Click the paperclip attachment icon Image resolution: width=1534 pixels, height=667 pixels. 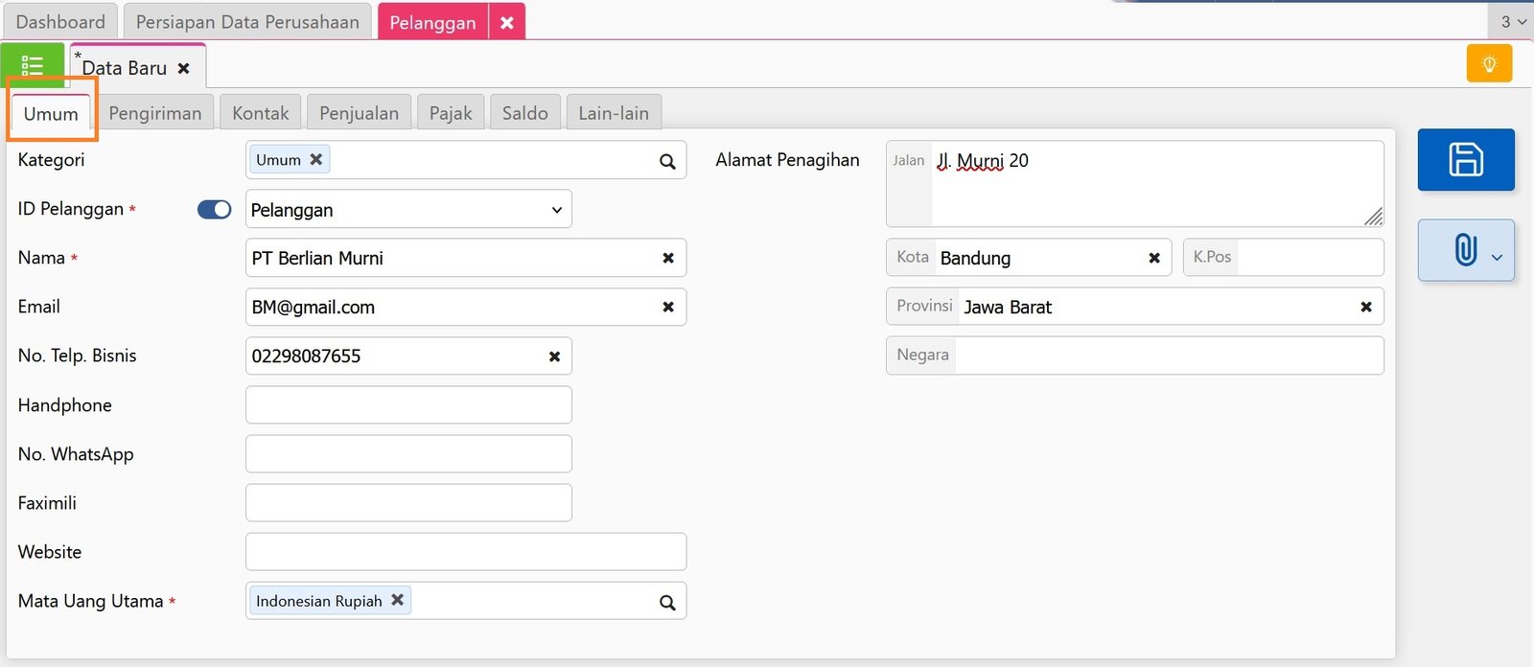pos(1464,250)
